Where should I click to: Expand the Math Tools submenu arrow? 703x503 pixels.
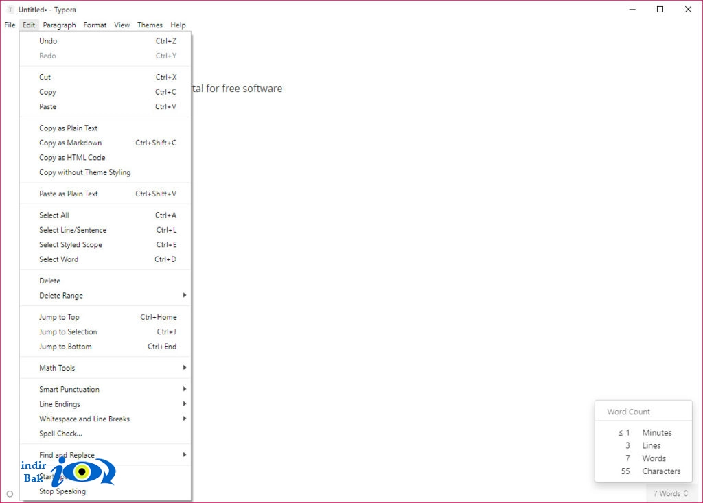coord(184,368)
